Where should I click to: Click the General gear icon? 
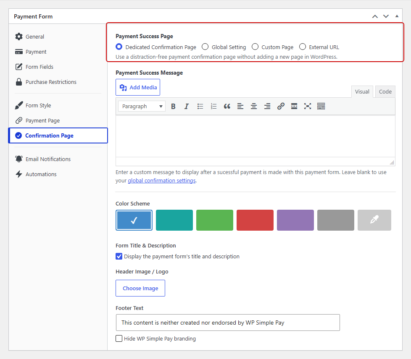click(19, 36)
